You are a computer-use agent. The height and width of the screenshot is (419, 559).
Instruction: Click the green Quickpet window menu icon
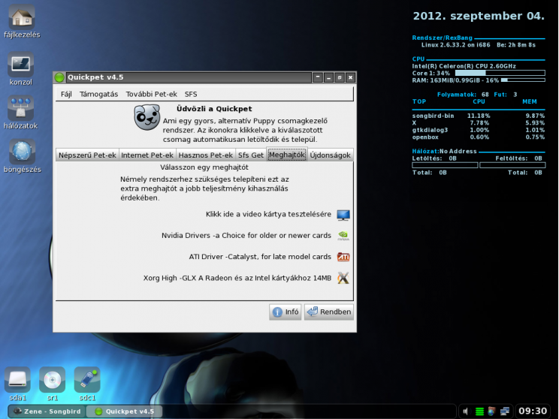(x=59, y=77)
